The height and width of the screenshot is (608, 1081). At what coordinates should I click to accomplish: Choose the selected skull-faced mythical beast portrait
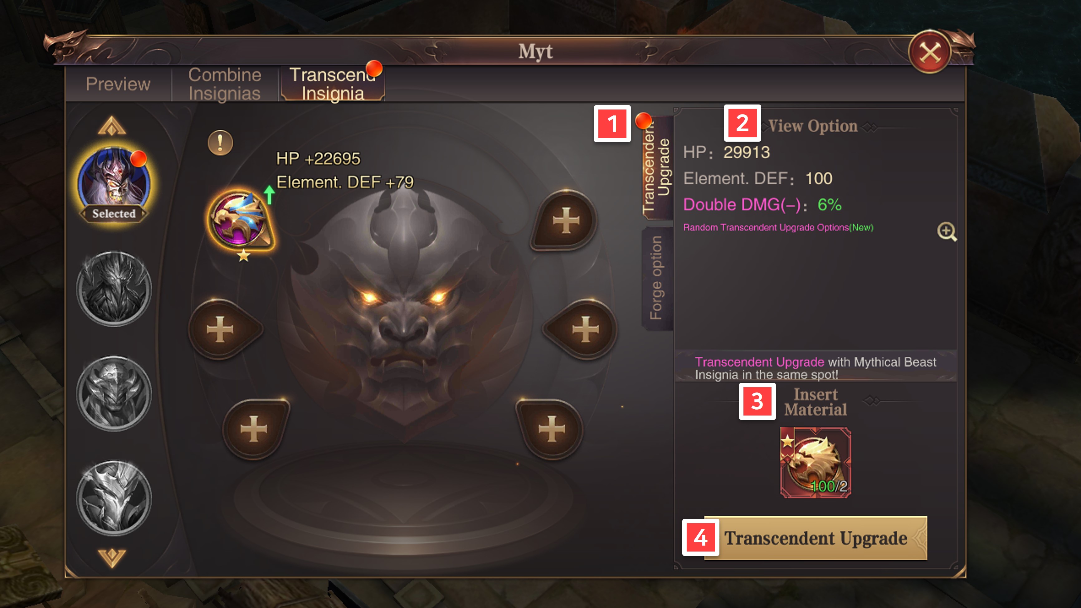pos(114,182)
